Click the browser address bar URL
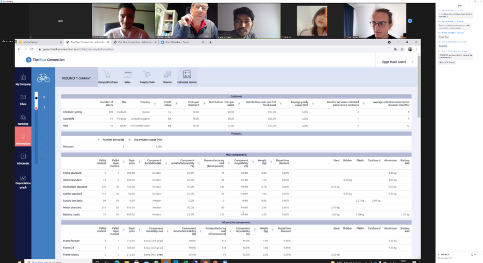 (x=78, y=50)
